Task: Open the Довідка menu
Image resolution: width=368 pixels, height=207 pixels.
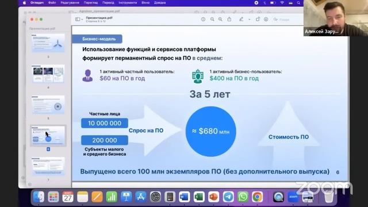Action: pyautogui.click(x=160, y=3)
